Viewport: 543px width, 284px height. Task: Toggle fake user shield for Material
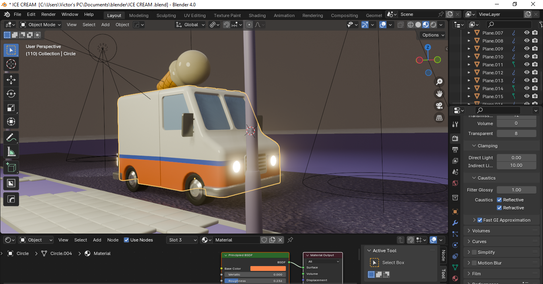[264, 240]
